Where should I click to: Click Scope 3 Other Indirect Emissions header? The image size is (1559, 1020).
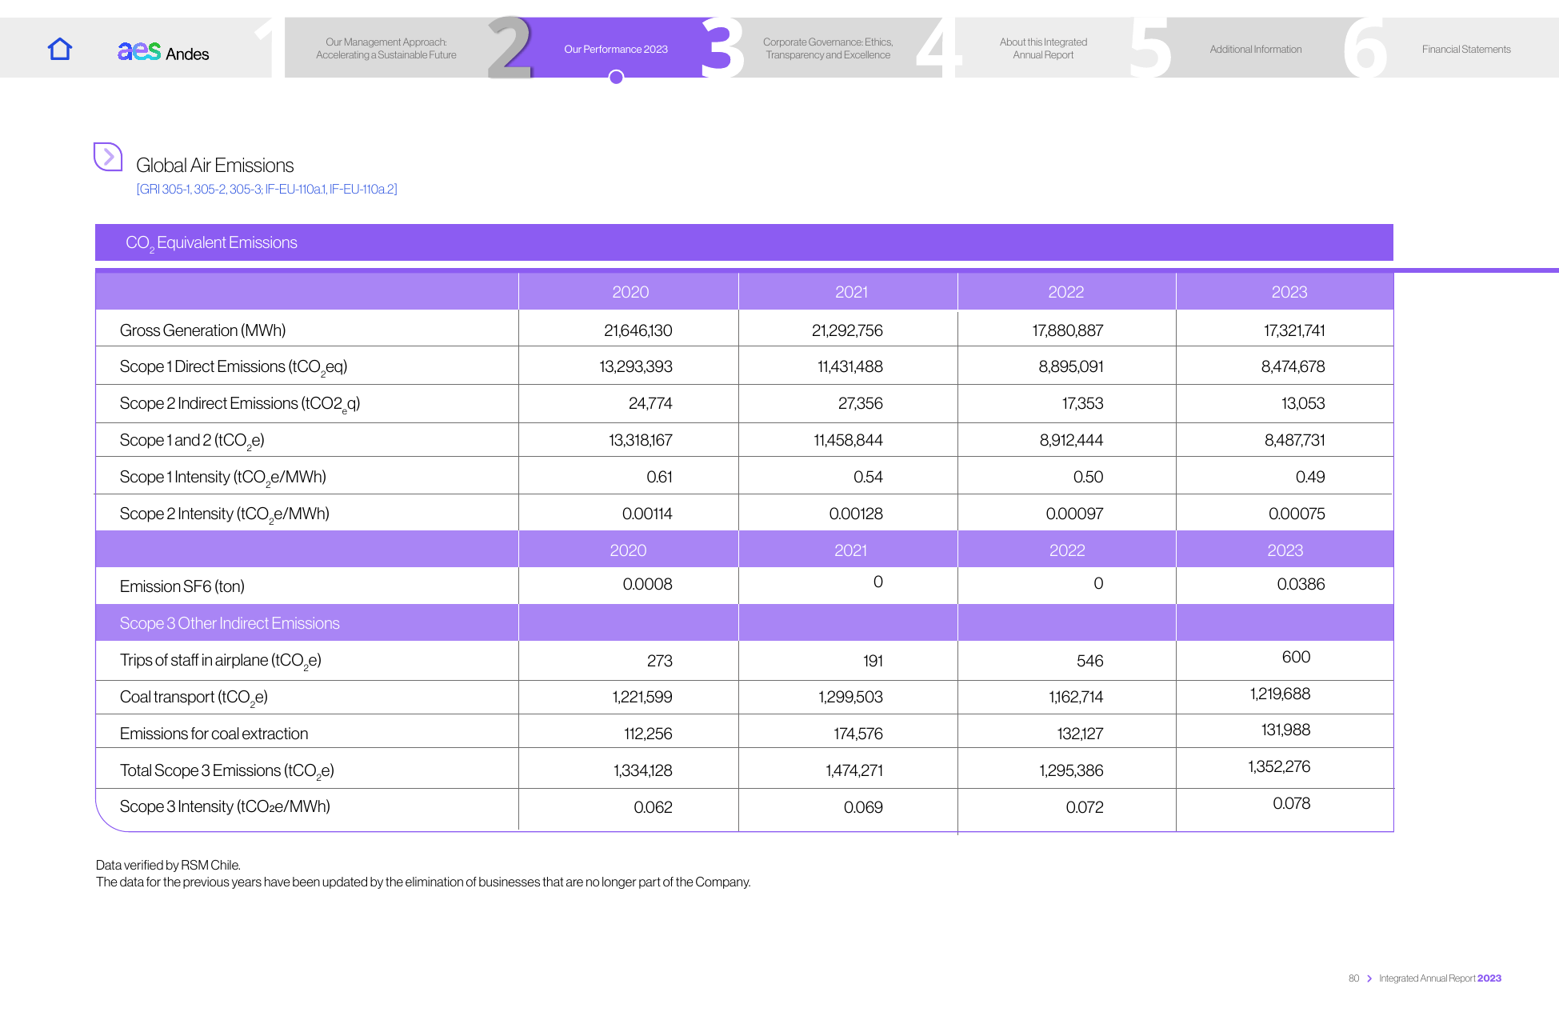(230, 623)
